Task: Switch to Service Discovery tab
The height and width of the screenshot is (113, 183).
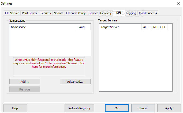Action: pyautogui.click(x=100, y=13)
